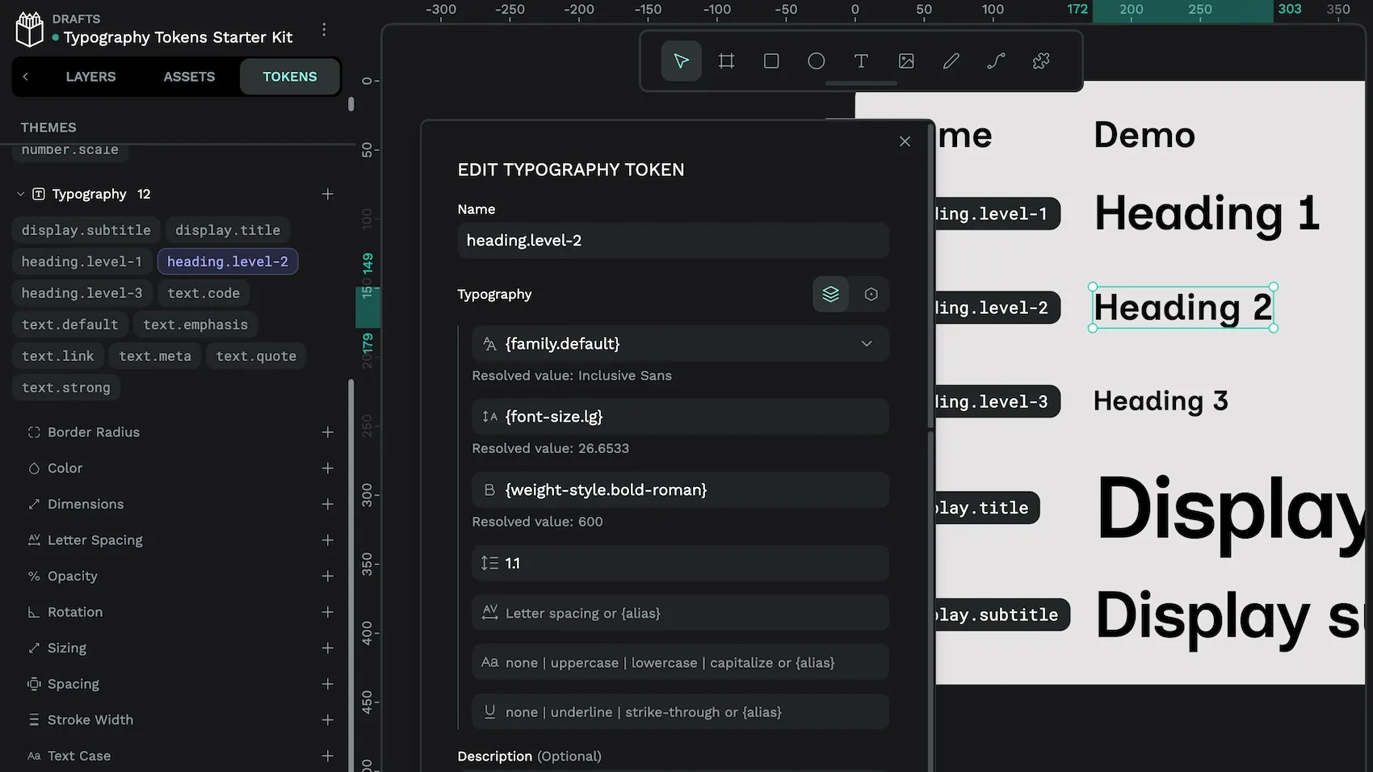
Task: Open the {family.default} font family dropdown
Action: click(x=867, y=343)
